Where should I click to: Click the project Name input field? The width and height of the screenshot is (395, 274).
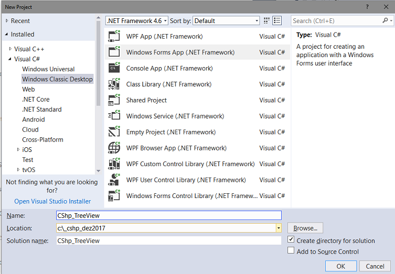pos(169,215)
